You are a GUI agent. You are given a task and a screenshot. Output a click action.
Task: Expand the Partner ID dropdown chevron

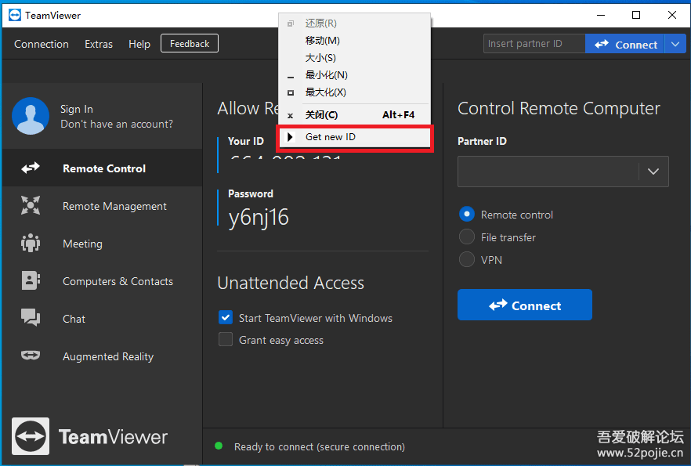(653, 172)
